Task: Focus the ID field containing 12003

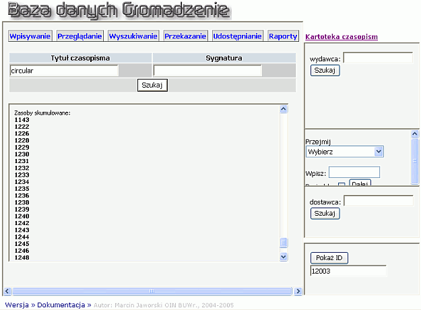Action: click(348, 271)
